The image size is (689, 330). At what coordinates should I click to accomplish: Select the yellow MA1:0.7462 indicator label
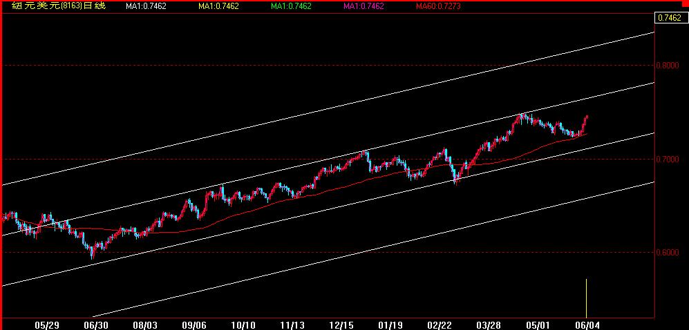tap(219, 6)
